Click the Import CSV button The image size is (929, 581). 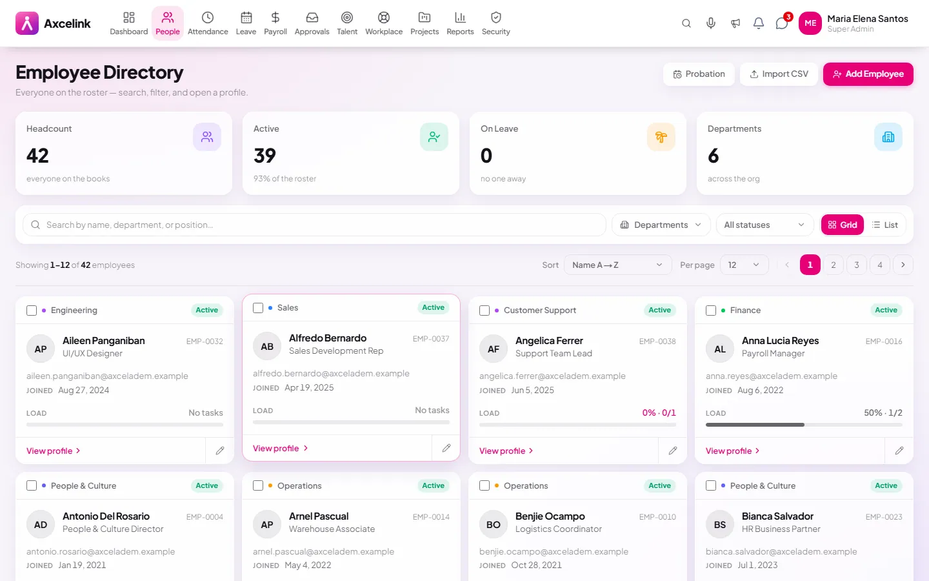point(779,74)
